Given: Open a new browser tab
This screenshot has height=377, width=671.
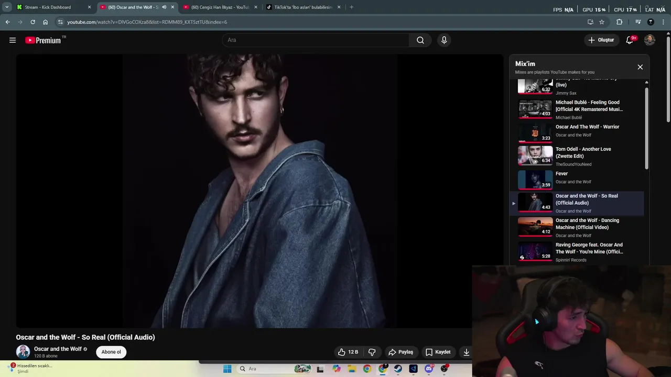Looking at the screenshot, I should coord(351,7).
